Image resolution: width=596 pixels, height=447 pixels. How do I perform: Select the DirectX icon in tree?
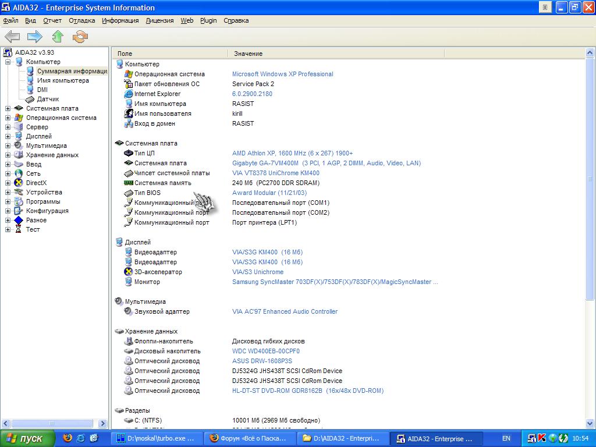click(19, 183)
